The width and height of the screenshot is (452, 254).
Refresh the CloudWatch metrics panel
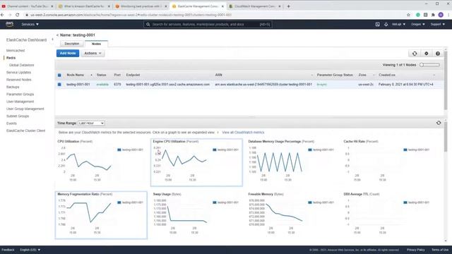click(439, 123)
